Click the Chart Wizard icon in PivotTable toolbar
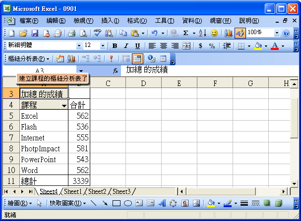Image resolution: width=301 pixels, height=221 pixels. click(x=71, y=59)
